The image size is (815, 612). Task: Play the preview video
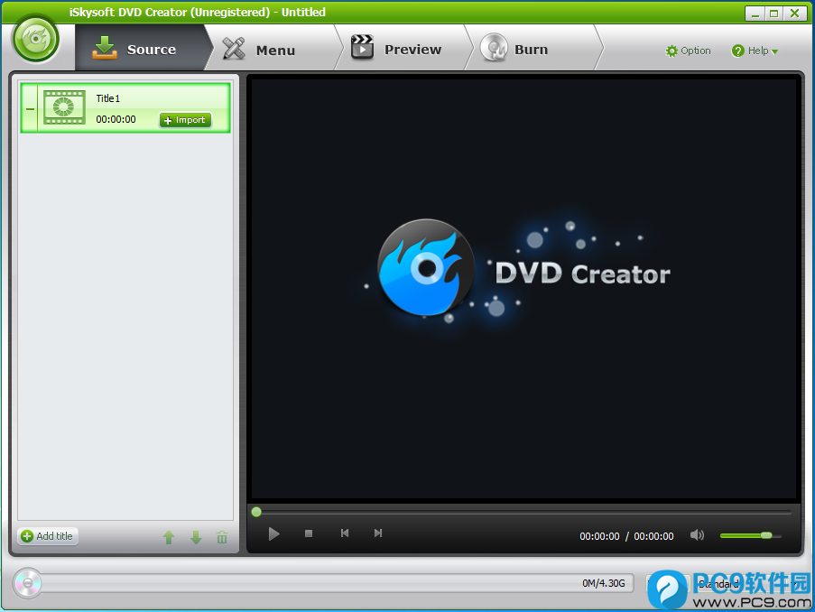click(x=273, y=533)
